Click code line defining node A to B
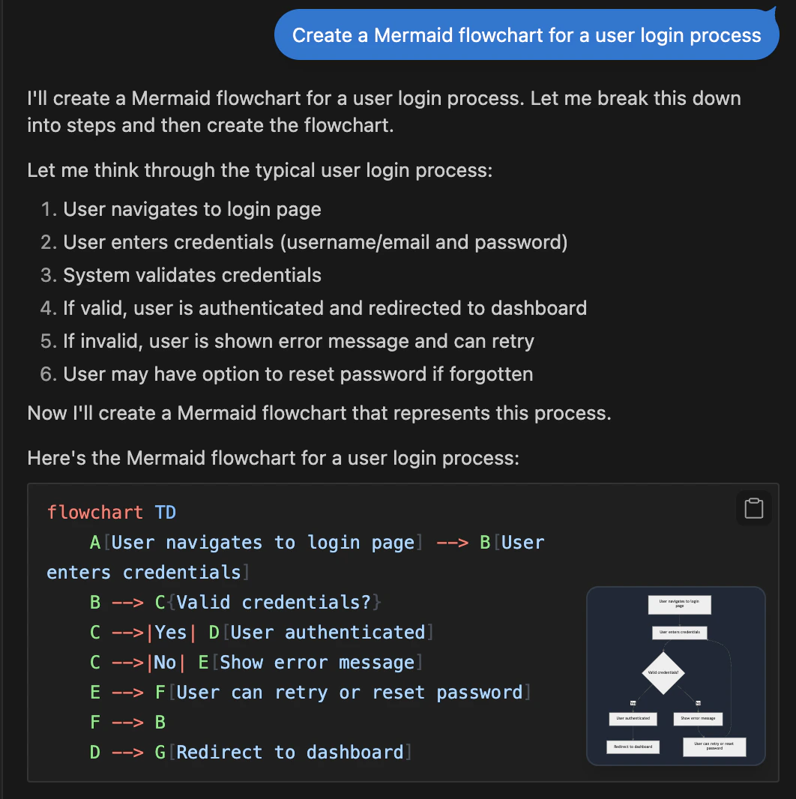The height and width of the screenshot is (799, 796). tap(300, 542)
